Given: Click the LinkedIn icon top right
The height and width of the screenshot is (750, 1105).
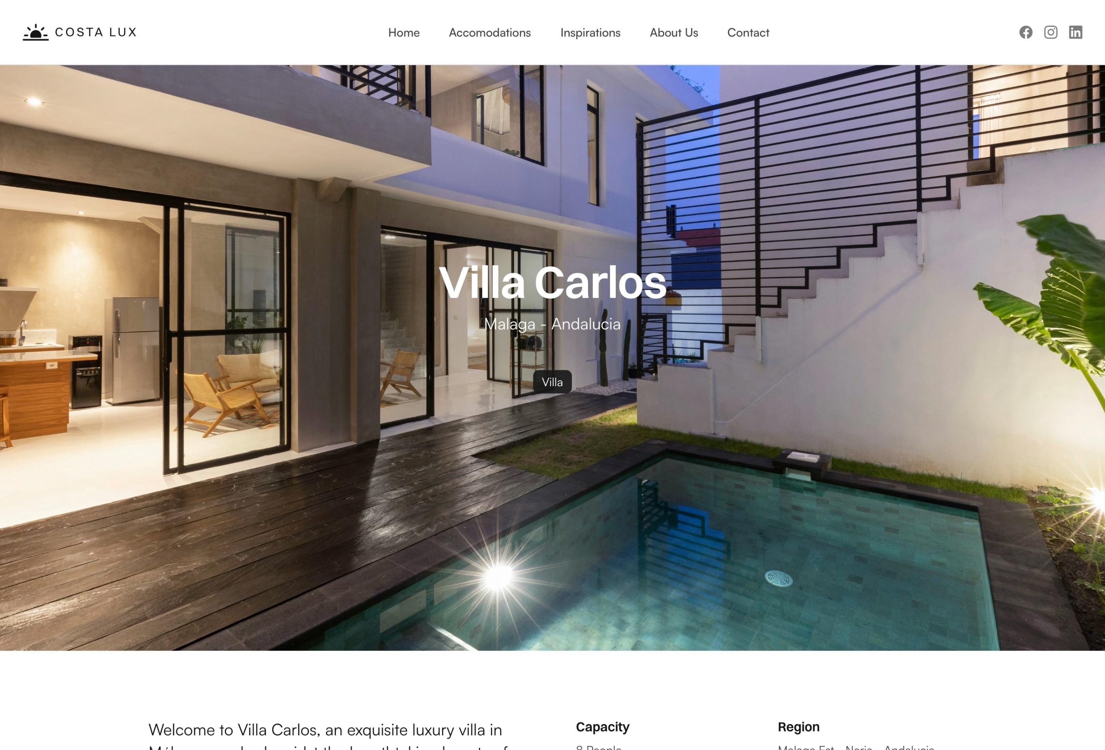Looking at the screenshot, I should (1077, 32).
